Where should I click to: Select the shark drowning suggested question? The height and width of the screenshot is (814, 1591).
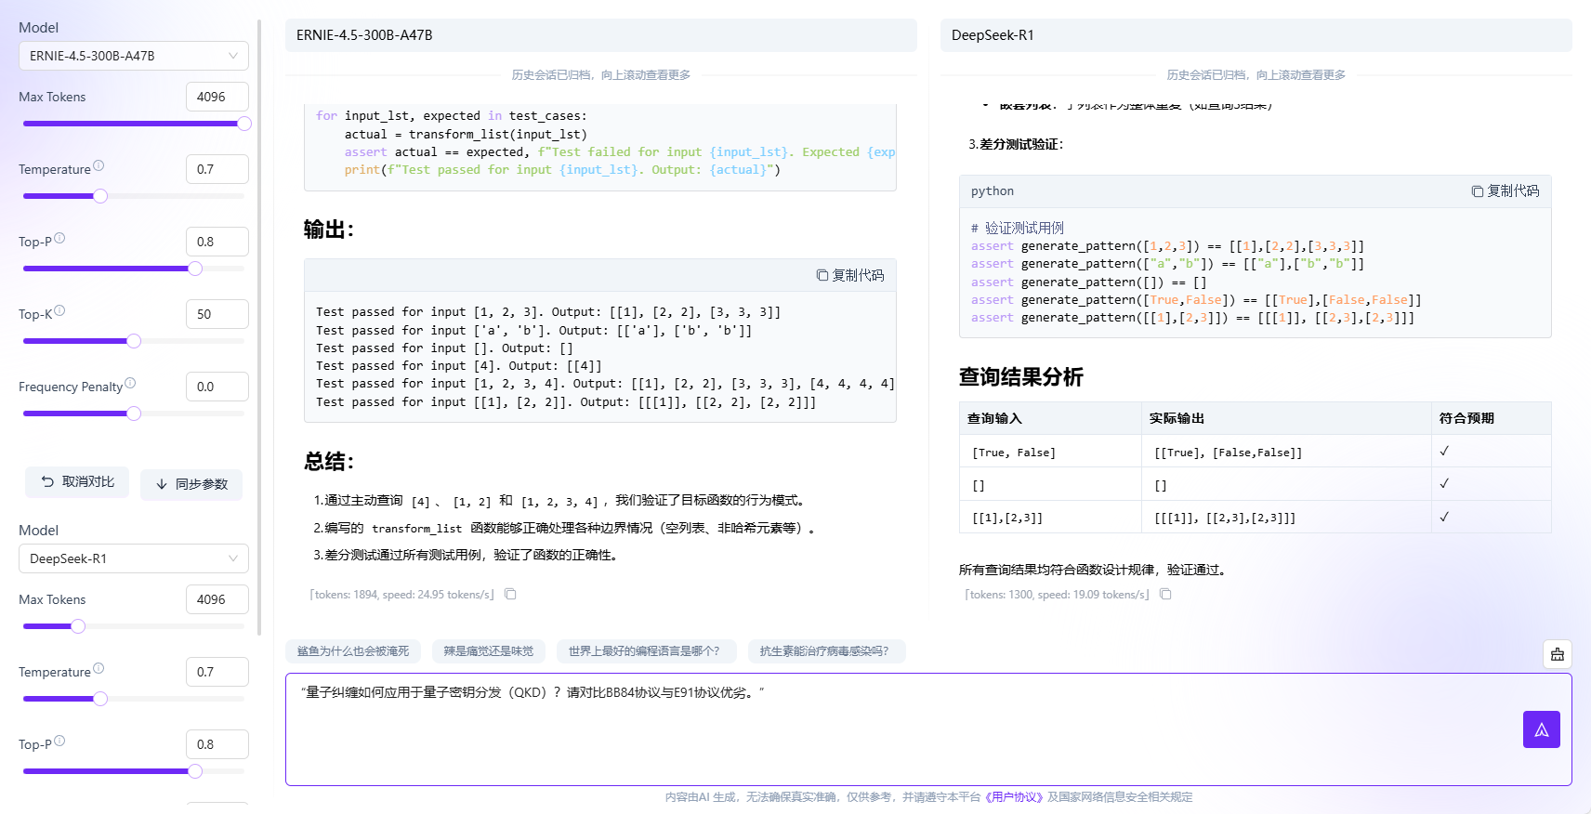click(353, 651)
